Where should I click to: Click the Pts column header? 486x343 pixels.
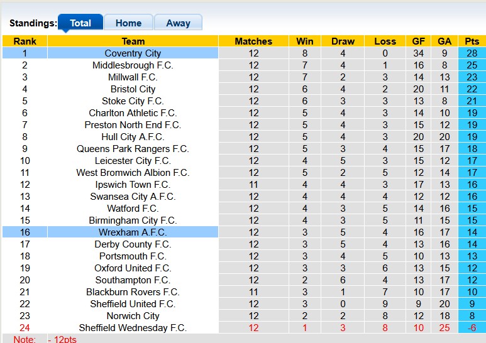[x=472, y=41]
